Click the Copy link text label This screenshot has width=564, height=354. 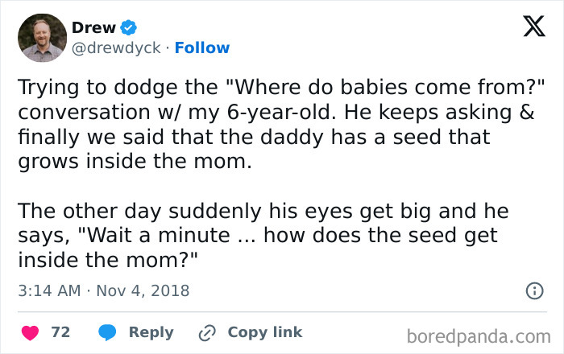[265, 332]
